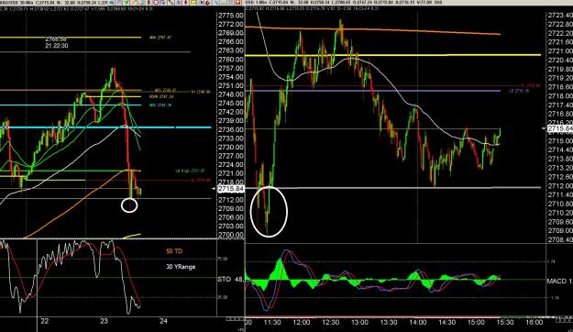Click the 2768.08 21 22:30 annotation
The height and width of the screenshot is (332, 573).
click(57, 42)
